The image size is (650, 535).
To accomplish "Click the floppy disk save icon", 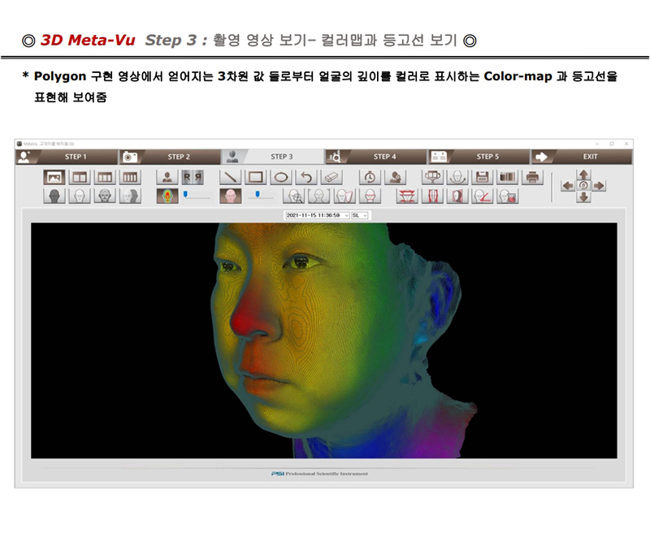I will coord(483,177).
